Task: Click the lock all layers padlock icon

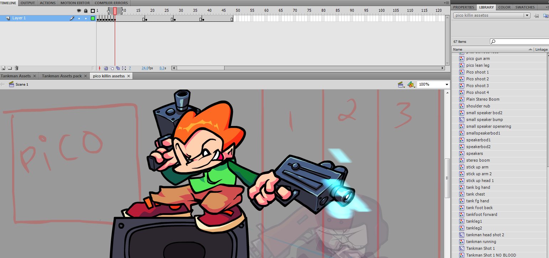Action: pyautogui.click(x=86, y=11)
